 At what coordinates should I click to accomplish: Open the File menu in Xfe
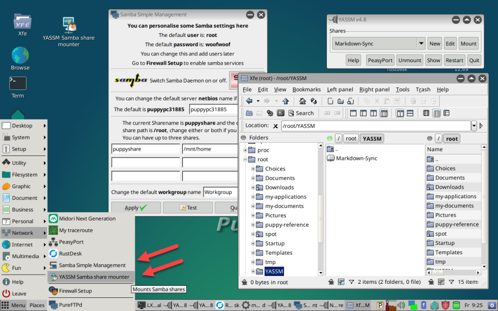point(247,89)
